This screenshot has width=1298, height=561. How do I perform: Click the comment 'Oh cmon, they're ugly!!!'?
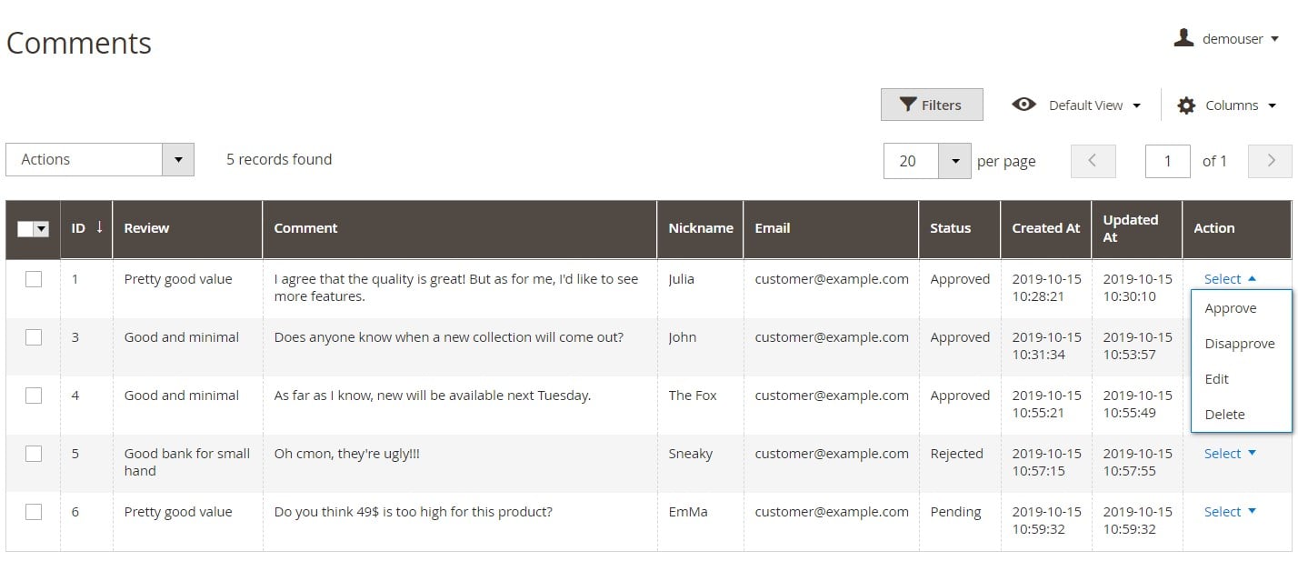(x=347, y=454)
